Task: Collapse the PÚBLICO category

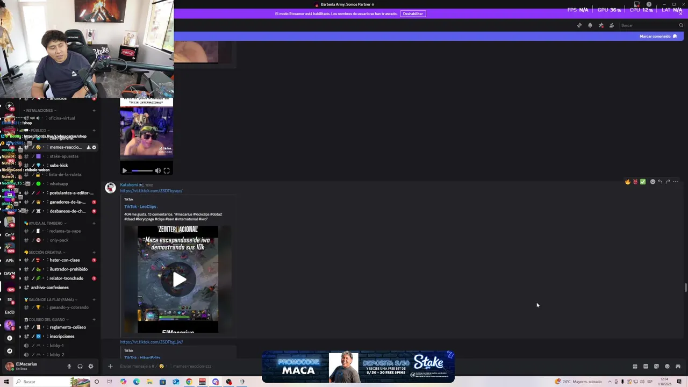Action: [38, 131]
